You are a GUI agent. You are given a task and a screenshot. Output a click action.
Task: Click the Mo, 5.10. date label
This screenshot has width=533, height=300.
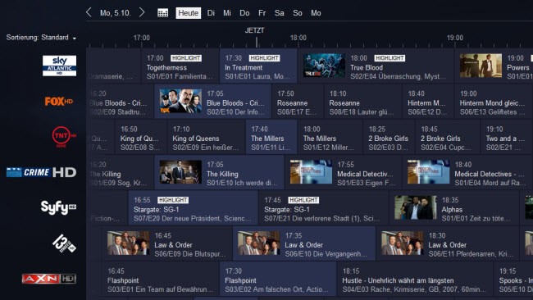point(116,13)
